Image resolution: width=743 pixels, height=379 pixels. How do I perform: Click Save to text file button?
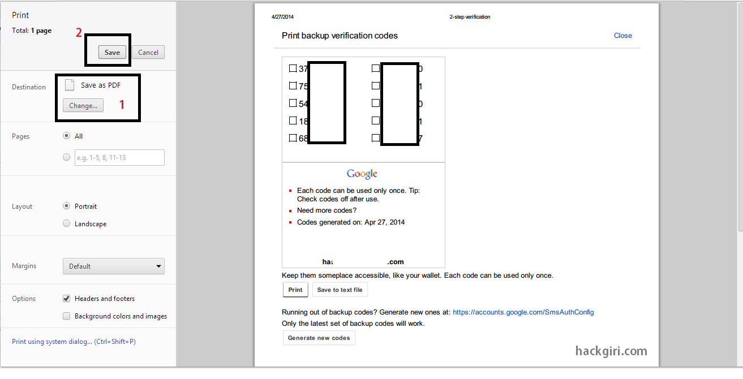click(x=340, y=290)
